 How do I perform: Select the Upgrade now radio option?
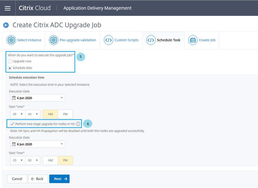[x=10, y=61]
